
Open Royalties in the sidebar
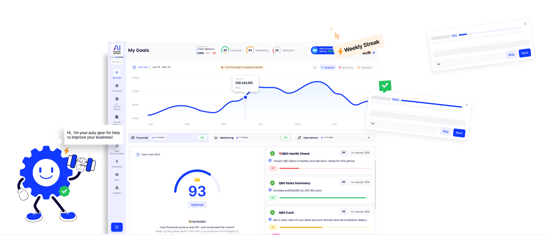117,187
